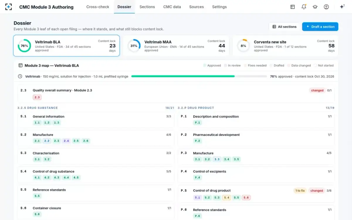Screen dimensions: 352x220
Task: Click the Fixes needed legend item
Action: [255, 65]
